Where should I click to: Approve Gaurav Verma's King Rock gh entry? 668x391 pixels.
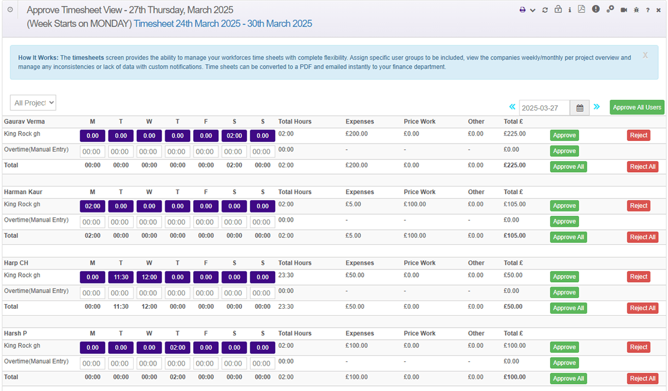[564, 135]
